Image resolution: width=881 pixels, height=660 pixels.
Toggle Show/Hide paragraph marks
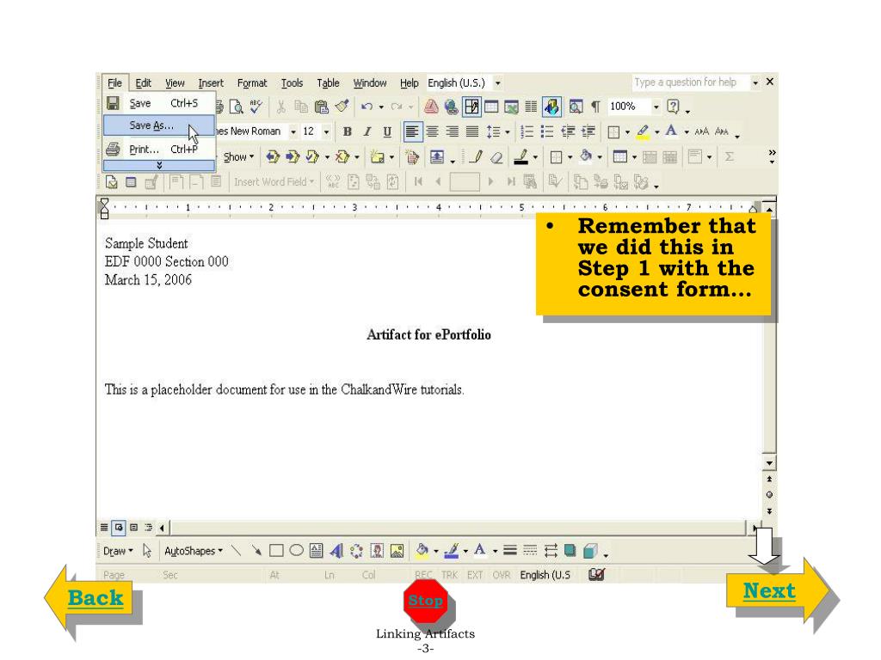click(596, 107)
